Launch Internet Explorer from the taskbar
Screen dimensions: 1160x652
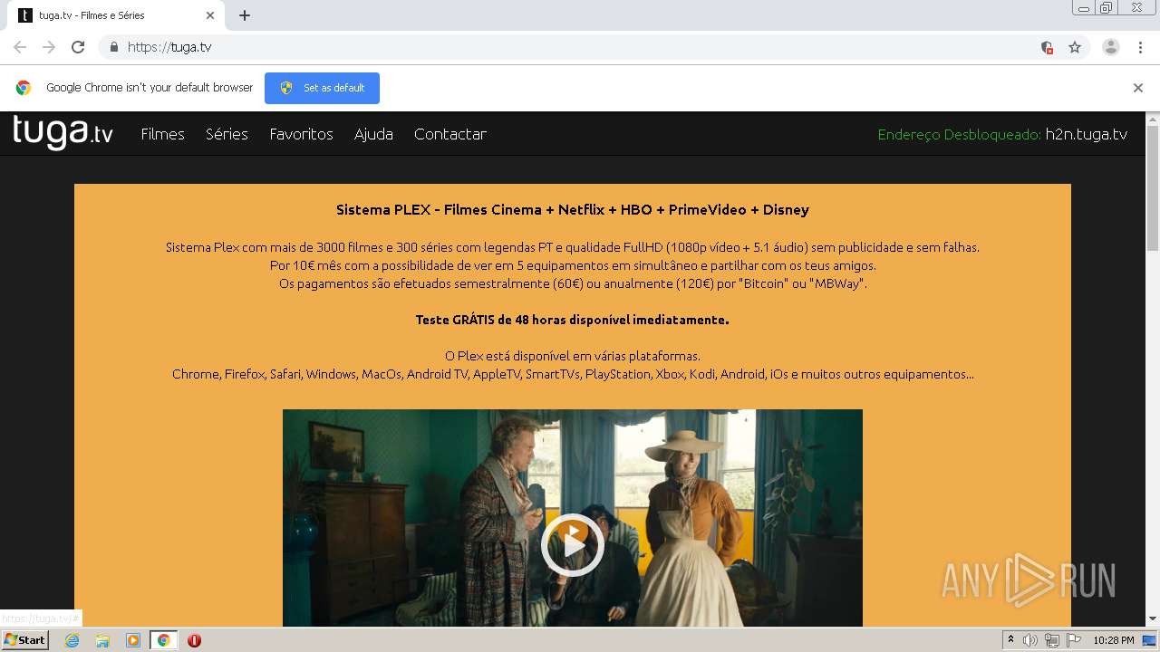click(x=72, y=640)
